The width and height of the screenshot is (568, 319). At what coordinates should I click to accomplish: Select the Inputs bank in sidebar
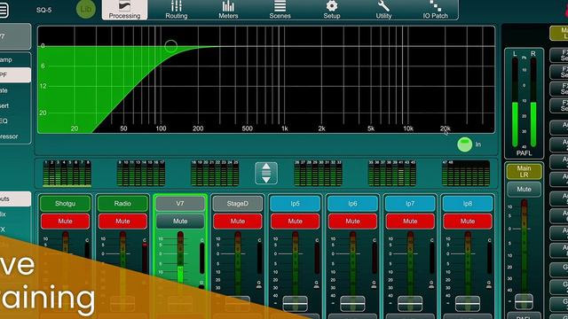15,198
